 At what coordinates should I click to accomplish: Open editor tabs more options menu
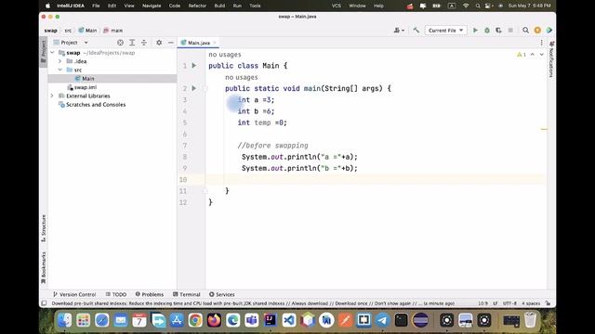[541, 43]
